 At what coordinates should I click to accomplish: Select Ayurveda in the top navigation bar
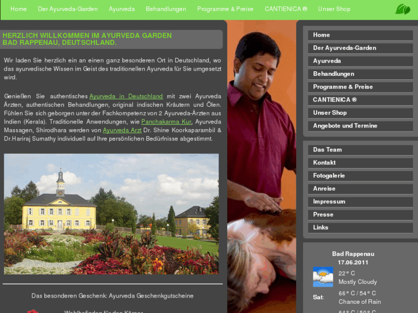tap(121, 9)
